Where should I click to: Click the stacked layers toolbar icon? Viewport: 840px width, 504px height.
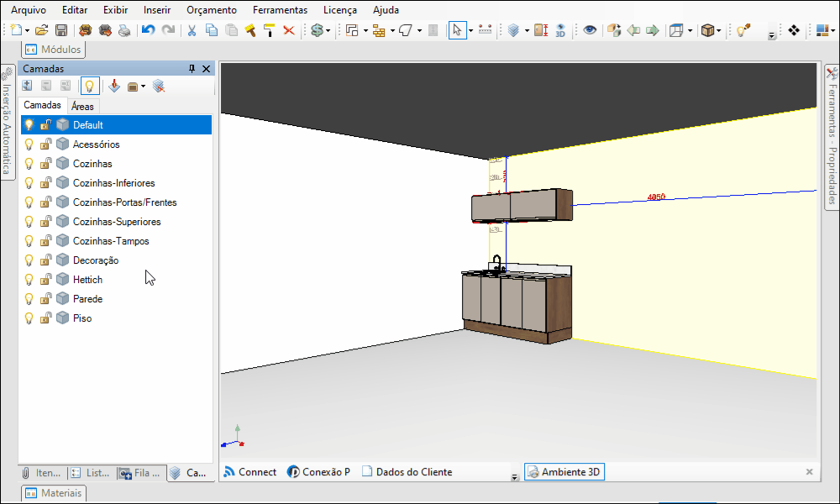click(x=514, y=30)
